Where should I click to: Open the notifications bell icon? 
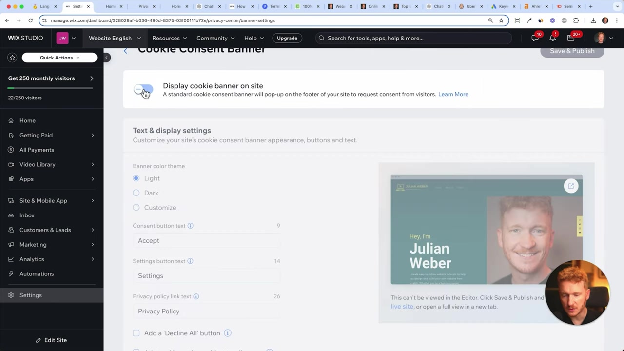(553, 38)
